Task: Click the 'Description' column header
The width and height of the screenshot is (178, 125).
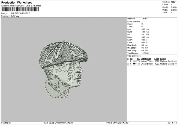Action: point(146,59)
